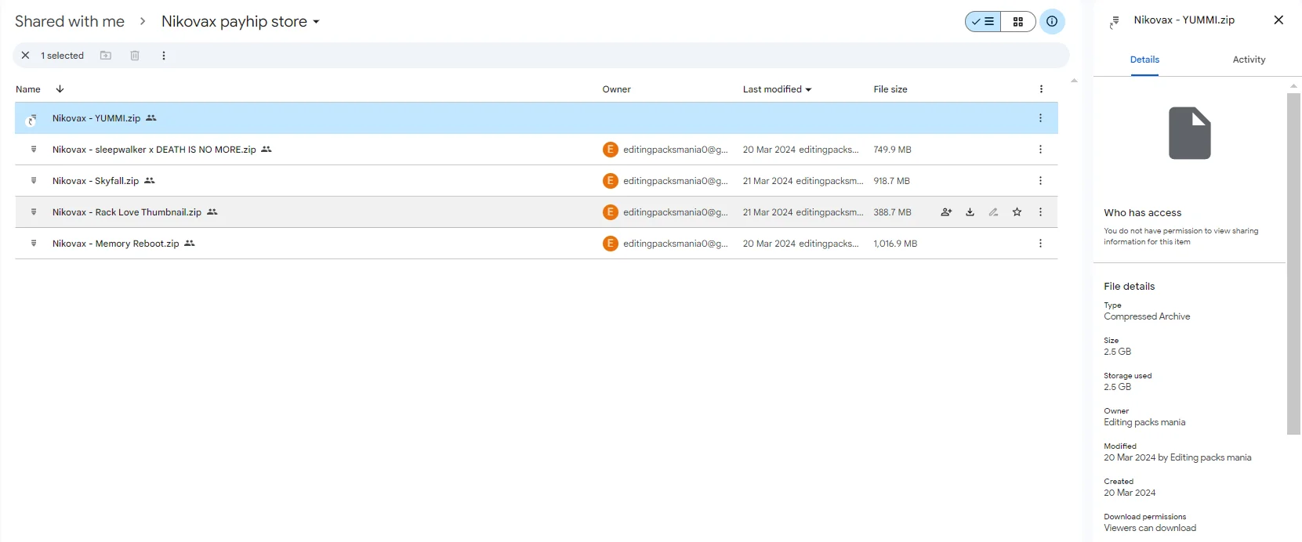Reverse sort direction arrow next to Name

(x=60, y=89)
